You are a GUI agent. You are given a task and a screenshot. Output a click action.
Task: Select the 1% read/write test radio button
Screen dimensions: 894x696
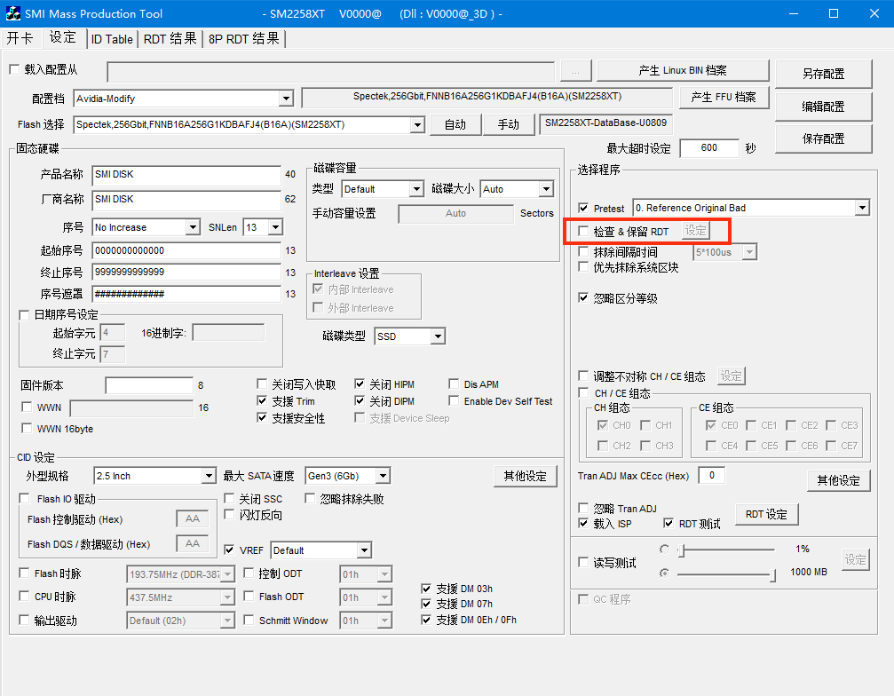click(664, 550)
